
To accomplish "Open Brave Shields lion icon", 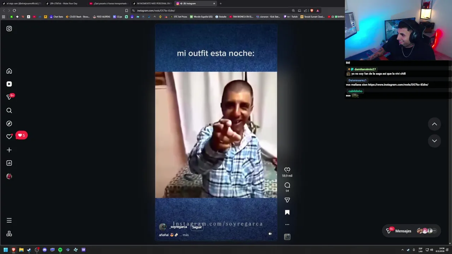I will [x=311, y=11].
